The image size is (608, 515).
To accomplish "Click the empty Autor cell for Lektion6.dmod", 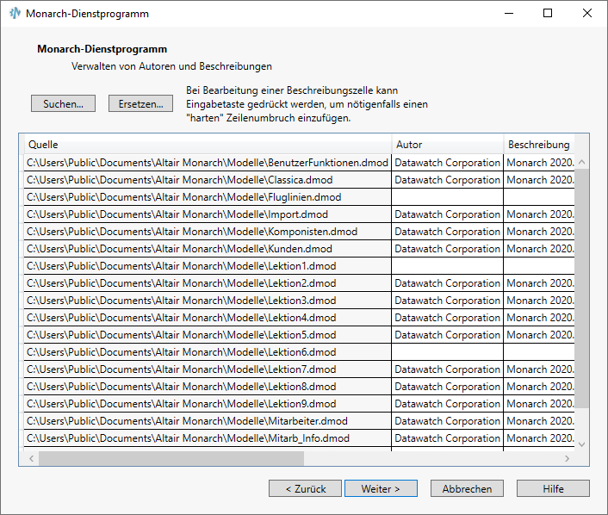I will click(447, 352).
